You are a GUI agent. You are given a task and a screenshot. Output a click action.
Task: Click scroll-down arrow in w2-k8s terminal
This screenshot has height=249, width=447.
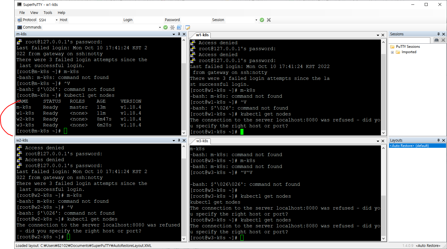coord(184,238)
